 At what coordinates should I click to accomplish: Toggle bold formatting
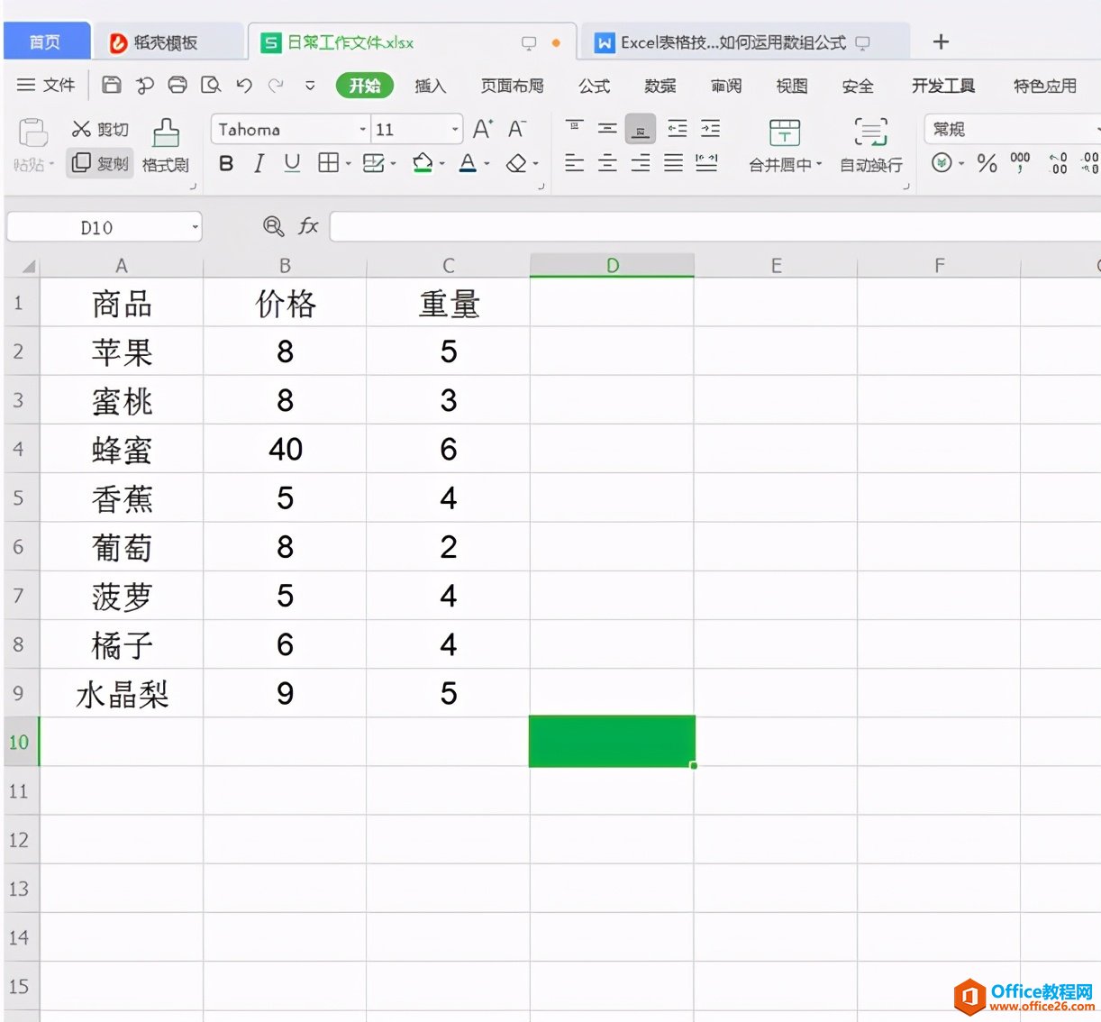226,163
